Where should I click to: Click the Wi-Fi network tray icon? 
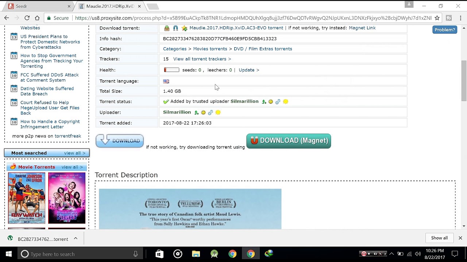[409, 254]
